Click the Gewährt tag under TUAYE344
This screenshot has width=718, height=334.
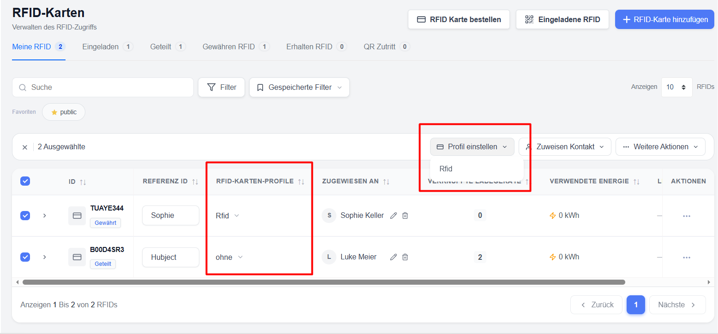coord(105,223)
